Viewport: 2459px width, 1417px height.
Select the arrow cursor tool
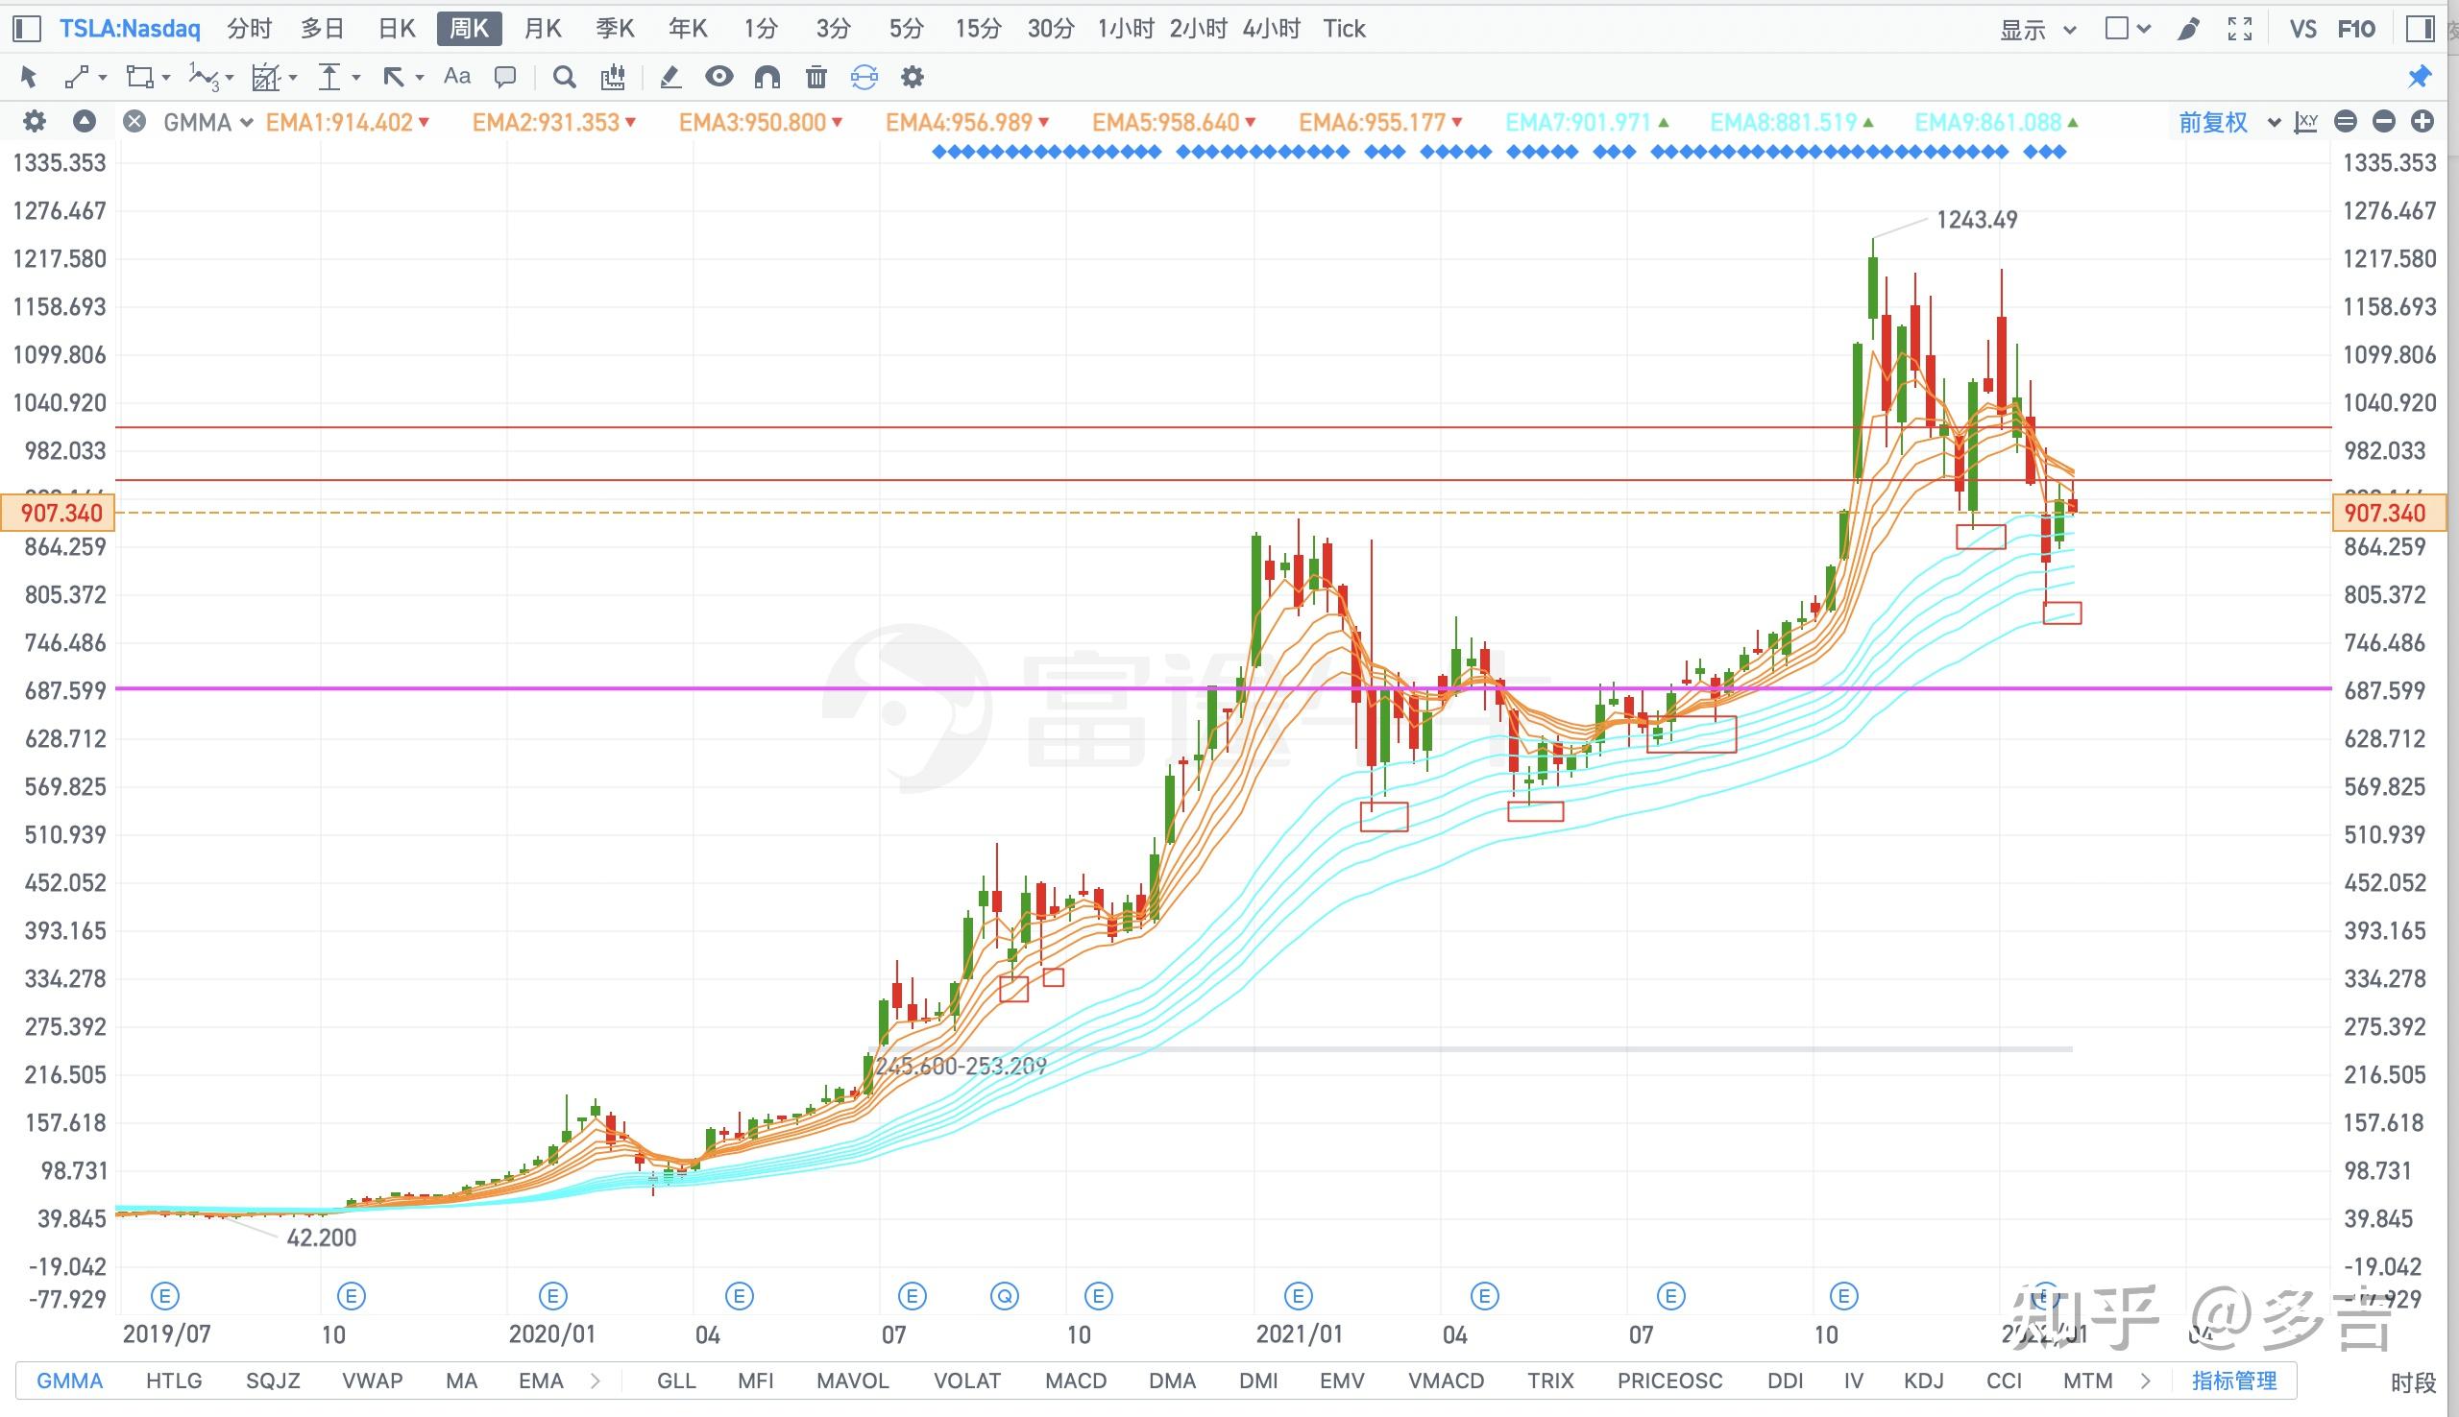27,76
